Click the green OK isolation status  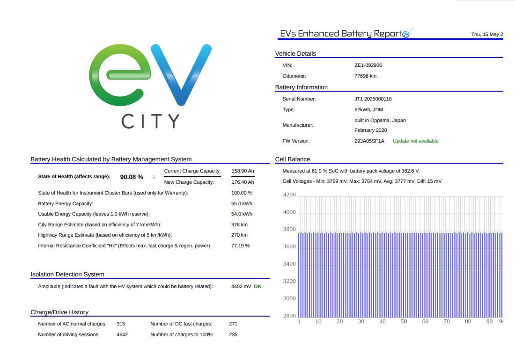coord(257,286)
